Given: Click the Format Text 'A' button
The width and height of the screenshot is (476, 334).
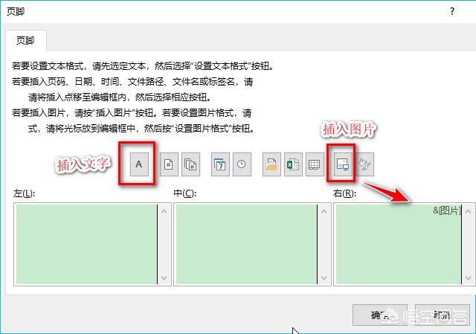Looking at the screenshot, I should tap(139, 164).
